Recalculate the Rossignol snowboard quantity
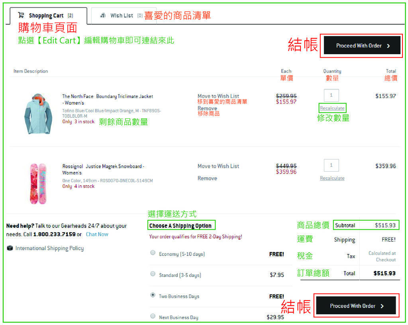The height and width of the screenshot is (325, 408). pos(332,178)
